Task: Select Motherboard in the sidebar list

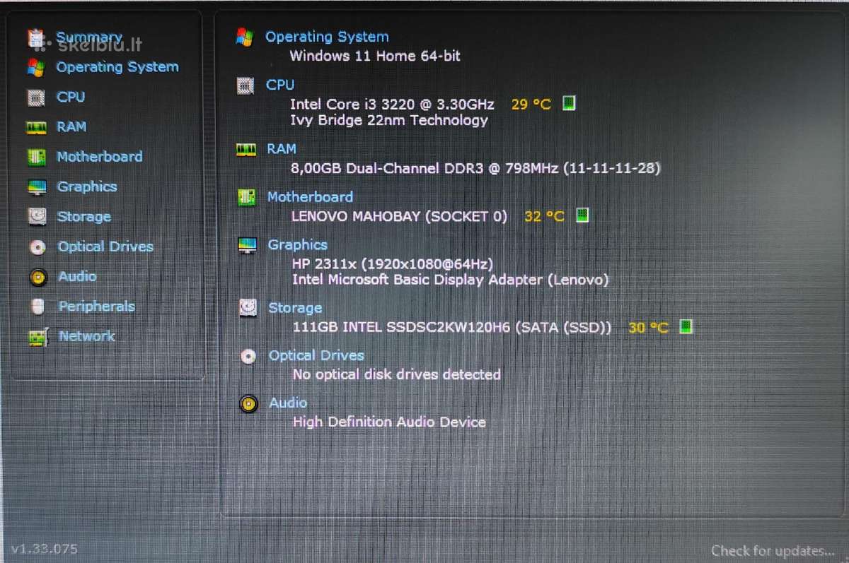Action: coord(100,157)
